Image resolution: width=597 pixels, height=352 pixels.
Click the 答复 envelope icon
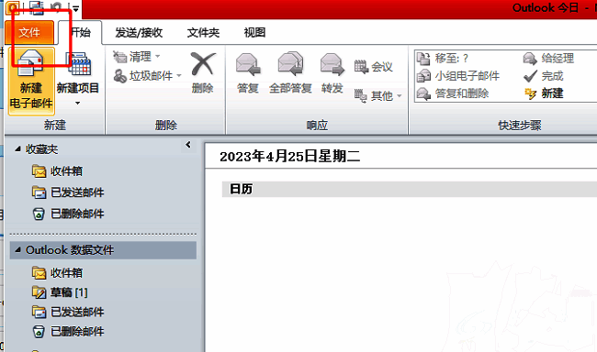click(248, 64)
